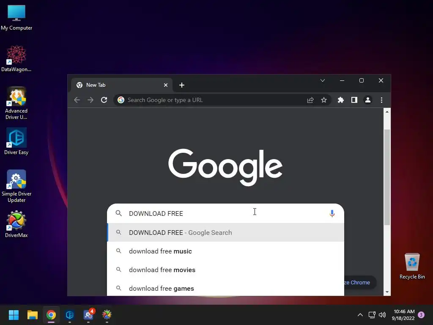Choose download free music suggestion
Viewport: 433px width, 325px height.
point(226,251)
